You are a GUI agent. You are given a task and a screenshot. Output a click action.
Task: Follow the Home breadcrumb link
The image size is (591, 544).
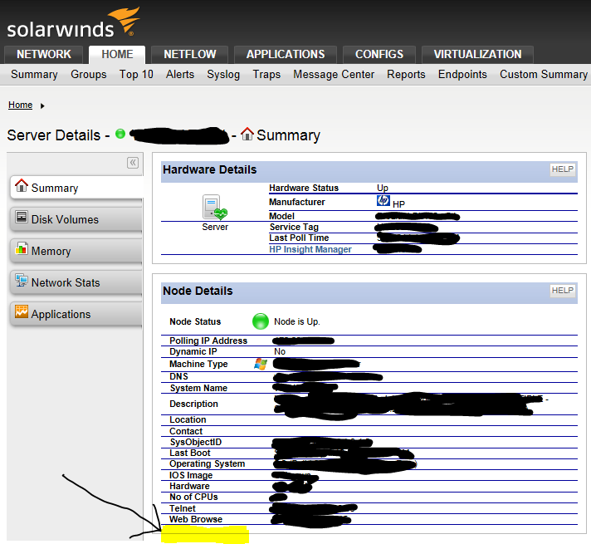pos(21,105)
